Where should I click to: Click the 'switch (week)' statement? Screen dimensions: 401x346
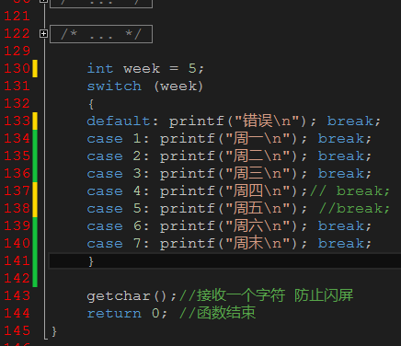144,86
